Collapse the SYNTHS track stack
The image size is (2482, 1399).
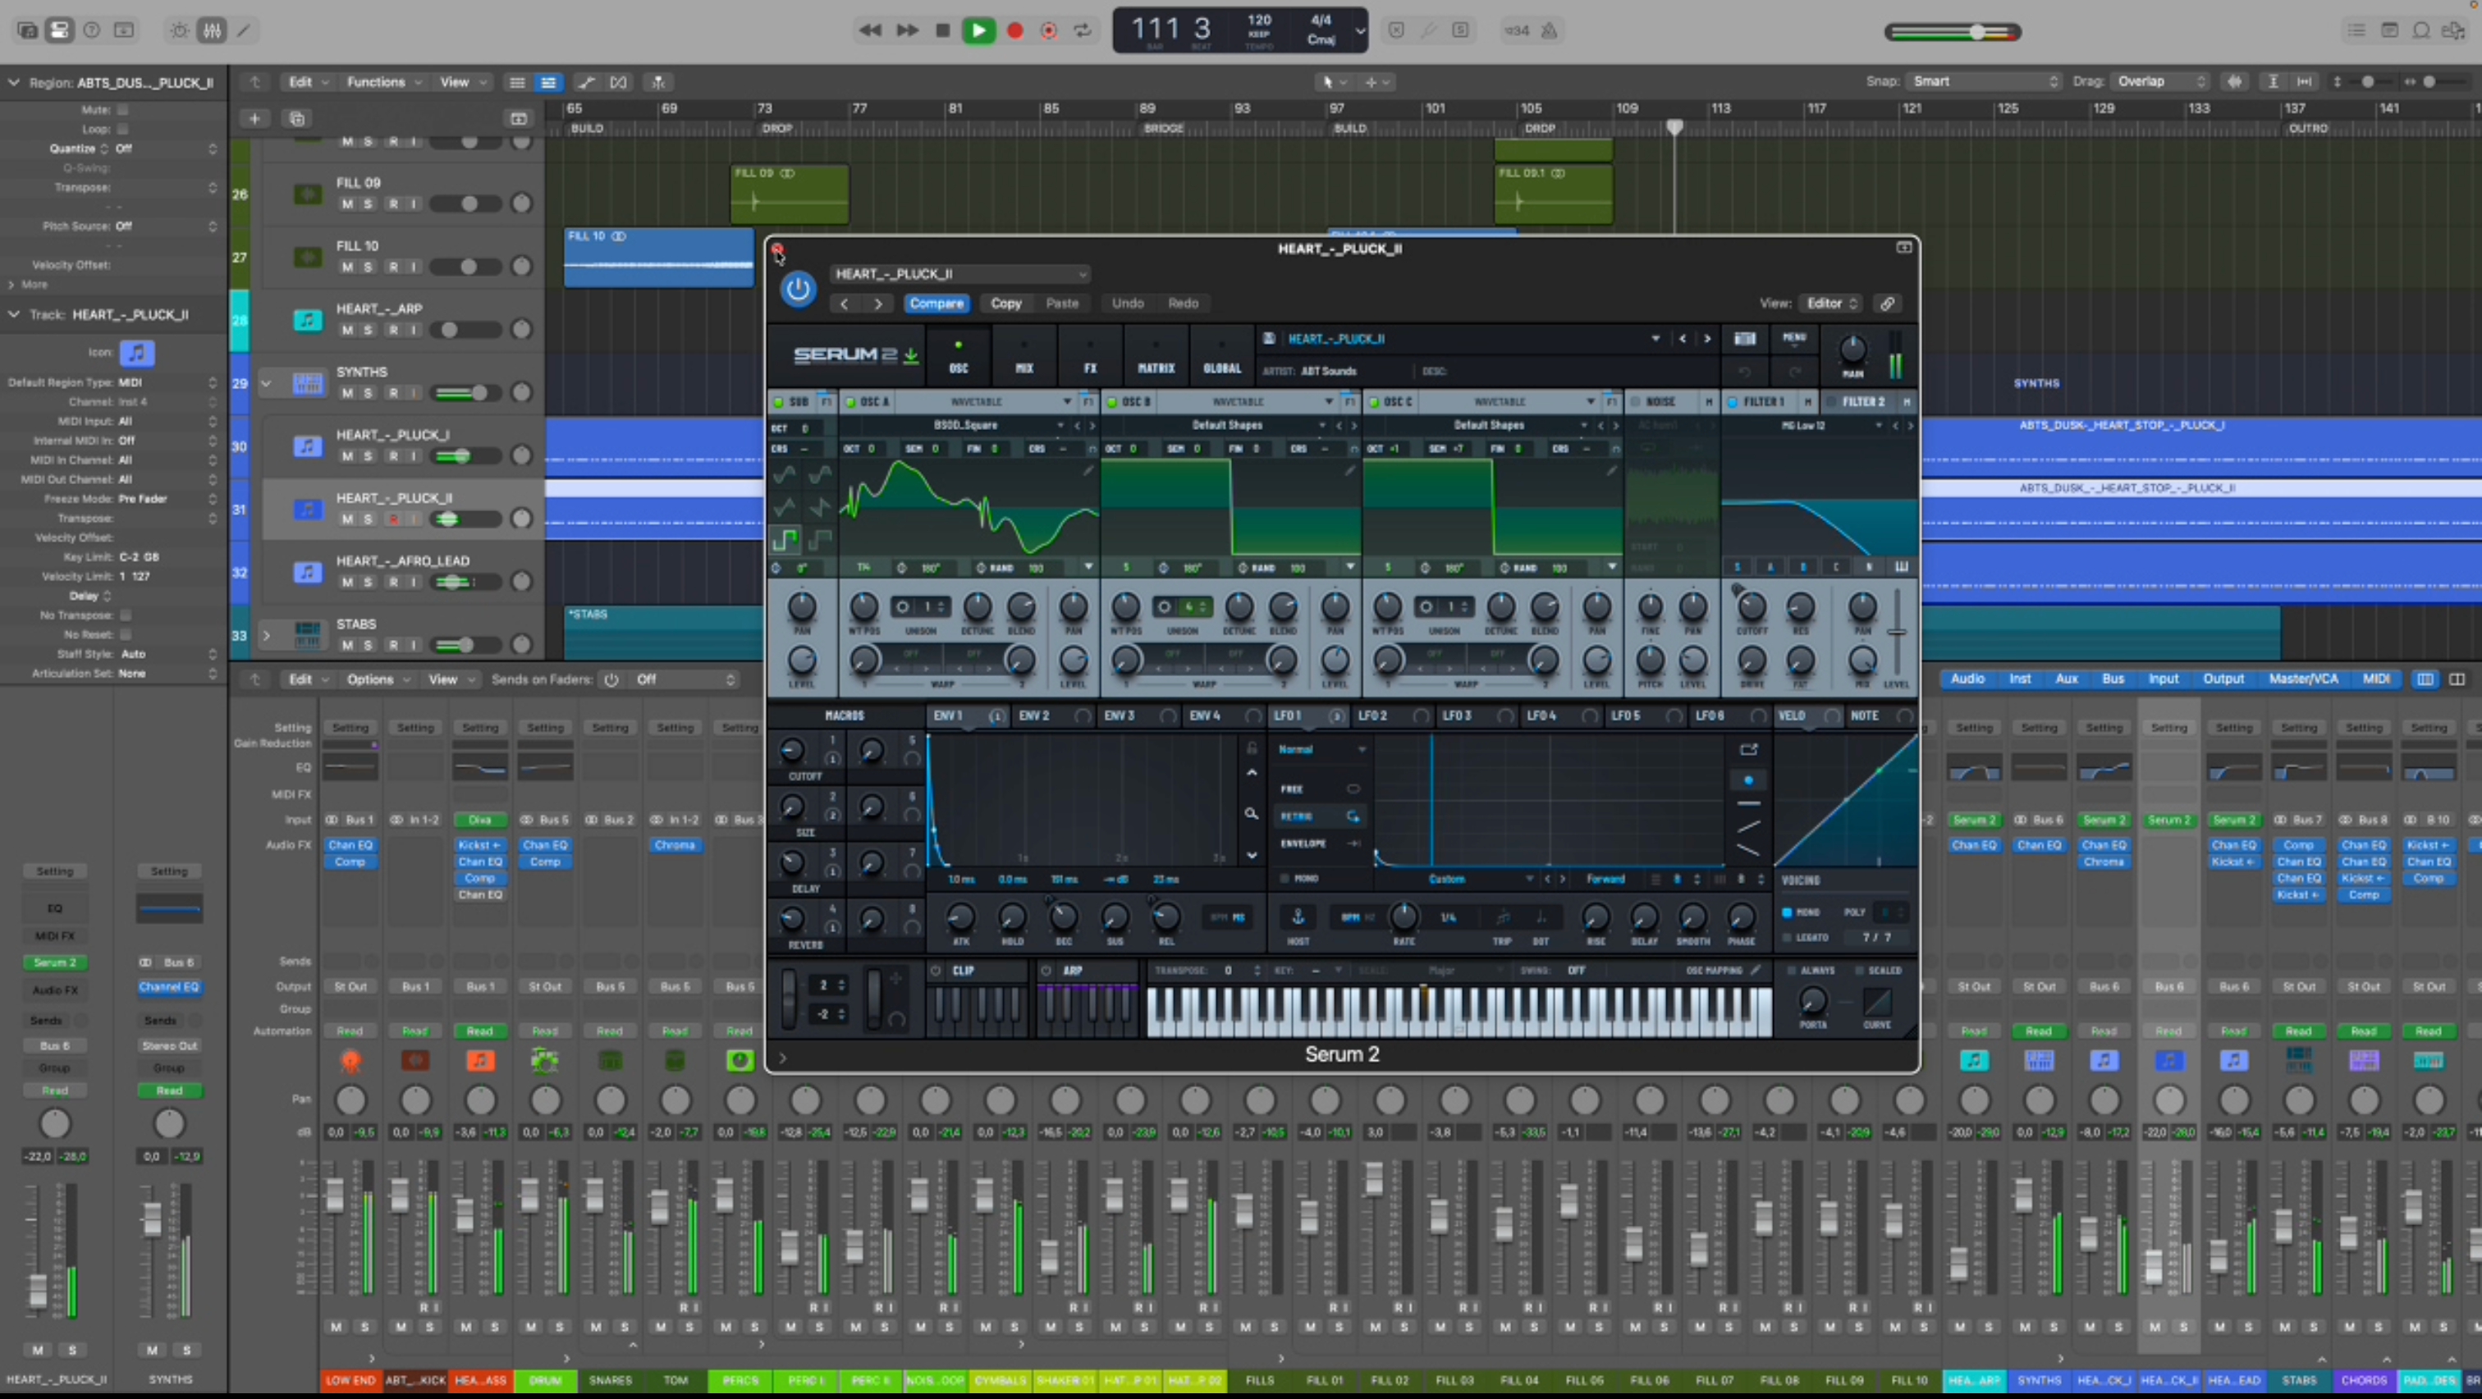266,383
